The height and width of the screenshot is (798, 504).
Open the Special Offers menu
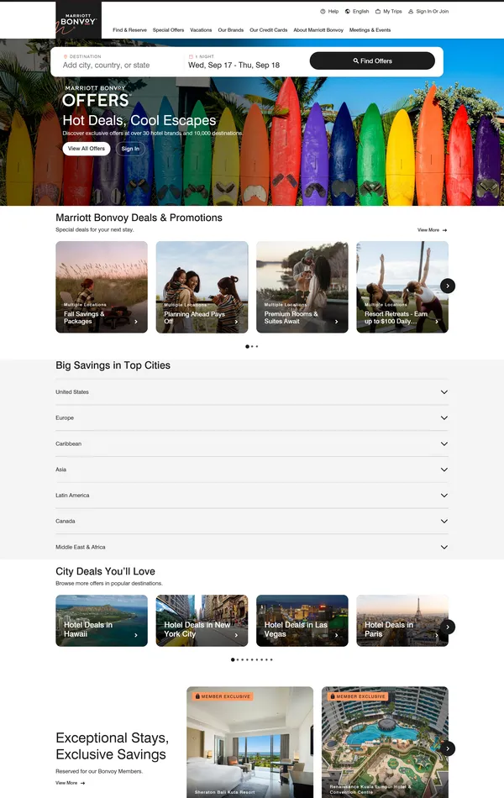pyautogui.click(x=168, y=30)
